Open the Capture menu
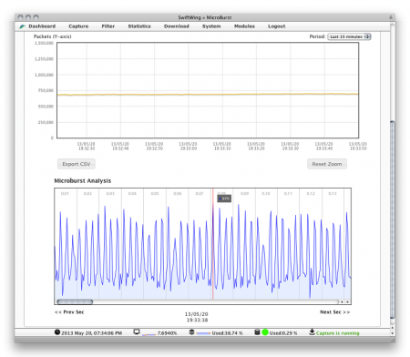The width and height of the screenshot is (410, 357). [x=78, y=26]
